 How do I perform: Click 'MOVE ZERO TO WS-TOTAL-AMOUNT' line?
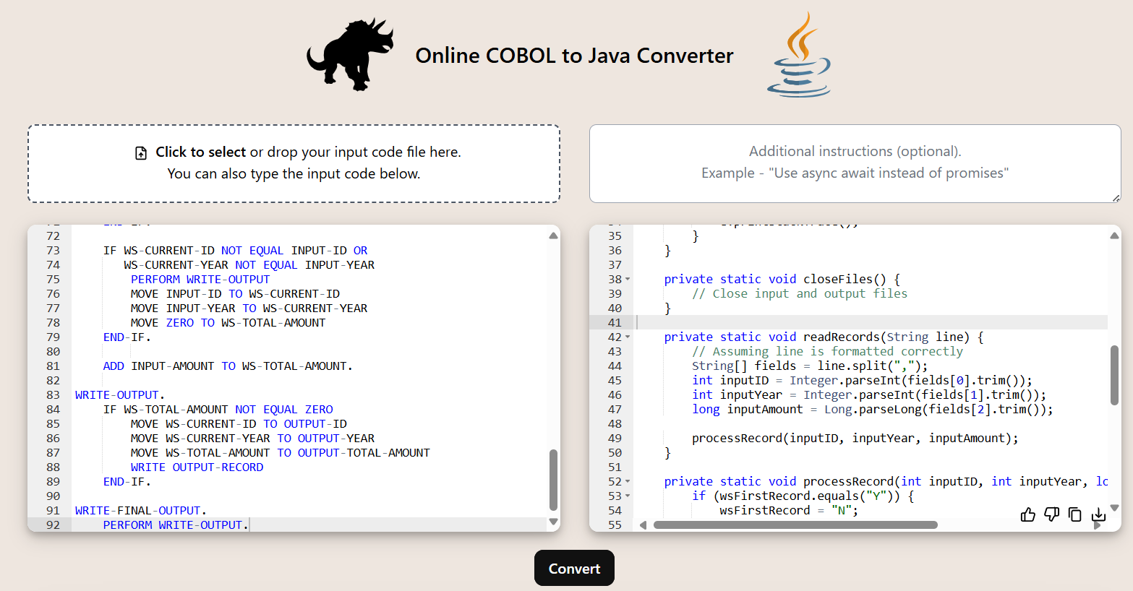(228, 323)
